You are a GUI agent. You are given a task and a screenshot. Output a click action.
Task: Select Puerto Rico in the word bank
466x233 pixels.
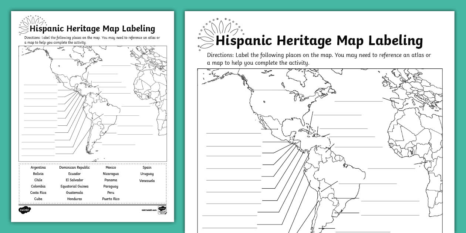(x=110, y=199)
